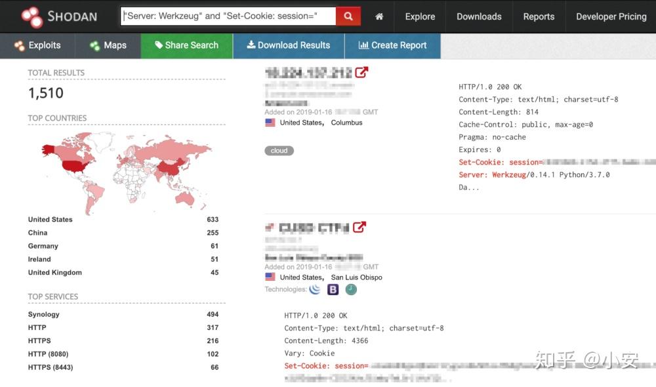Click the Share Search button
656x387 pixels.
(186, 45)
